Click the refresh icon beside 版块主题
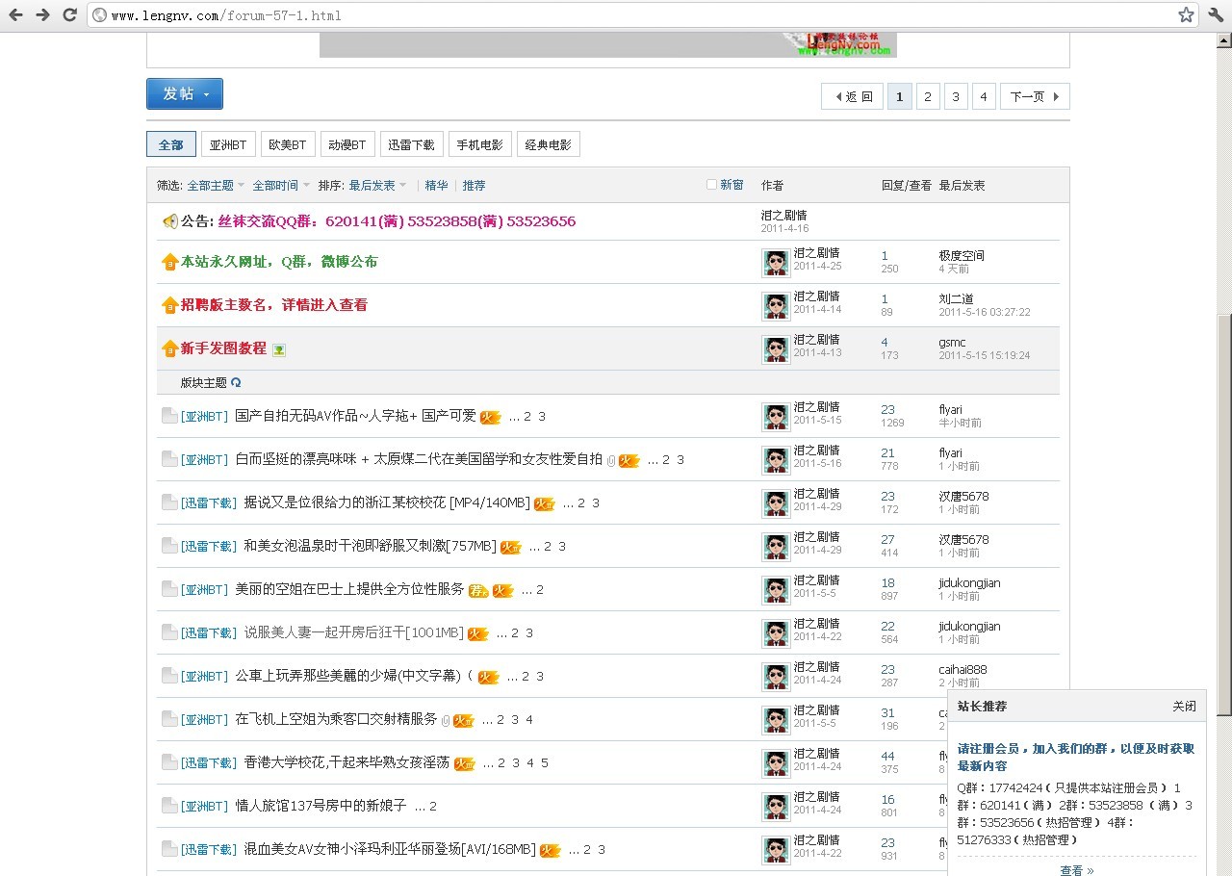Viewport: 1232px width, 876px height. [x=237, y=383]
